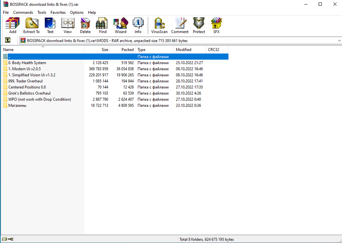Open the SFX conversion tool
The image size is (342, 243).
(216, 25)
